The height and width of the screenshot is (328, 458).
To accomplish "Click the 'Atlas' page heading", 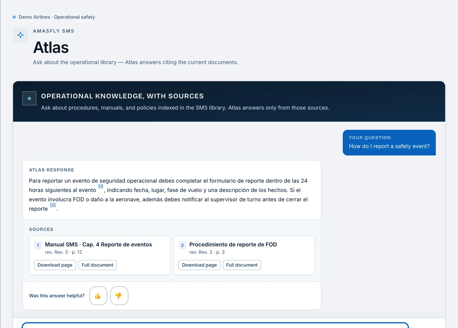I will [x=51, y=47].
